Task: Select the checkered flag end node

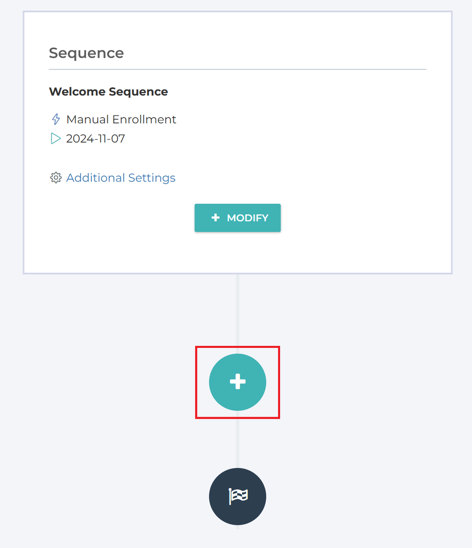Action: pos(237,496)
